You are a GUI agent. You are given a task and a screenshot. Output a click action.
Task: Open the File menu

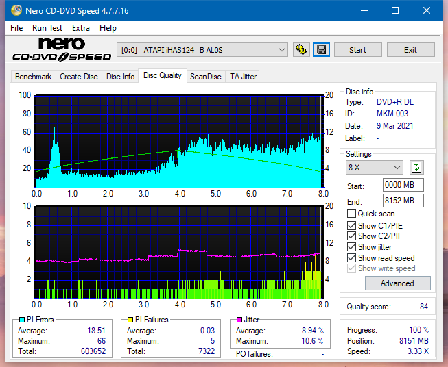click(x=16, y=28)
